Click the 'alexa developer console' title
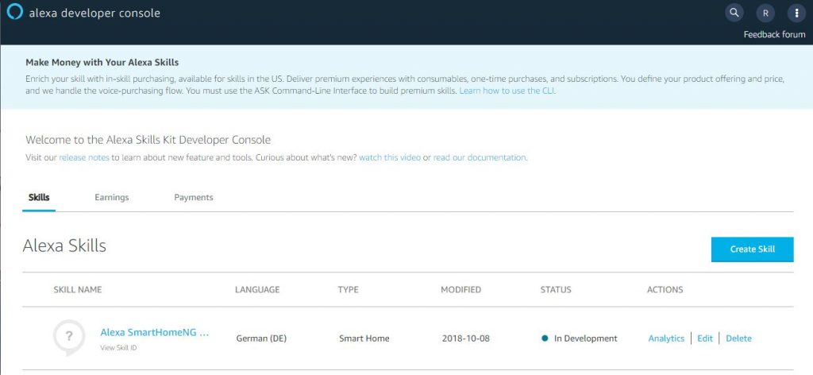The image size is (813, 375). pos(94,14)
